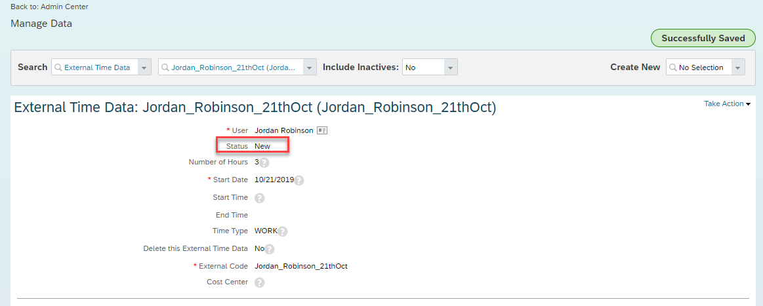Open help icon for Delete this External Time Data
The image size is (763, 306).
coord(269,249)
